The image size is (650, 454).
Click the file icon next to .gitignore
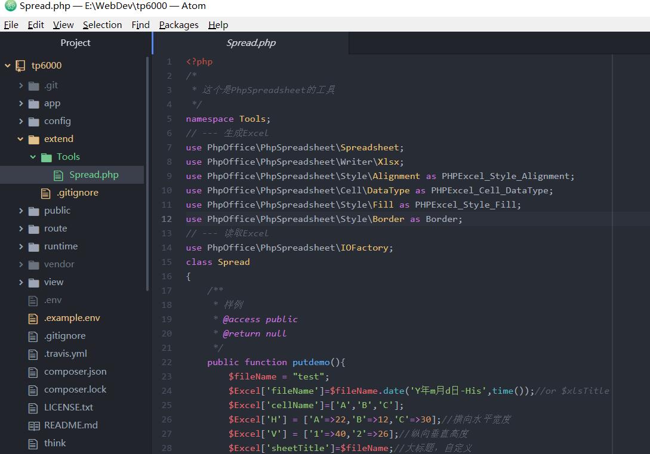pos(34,335)
